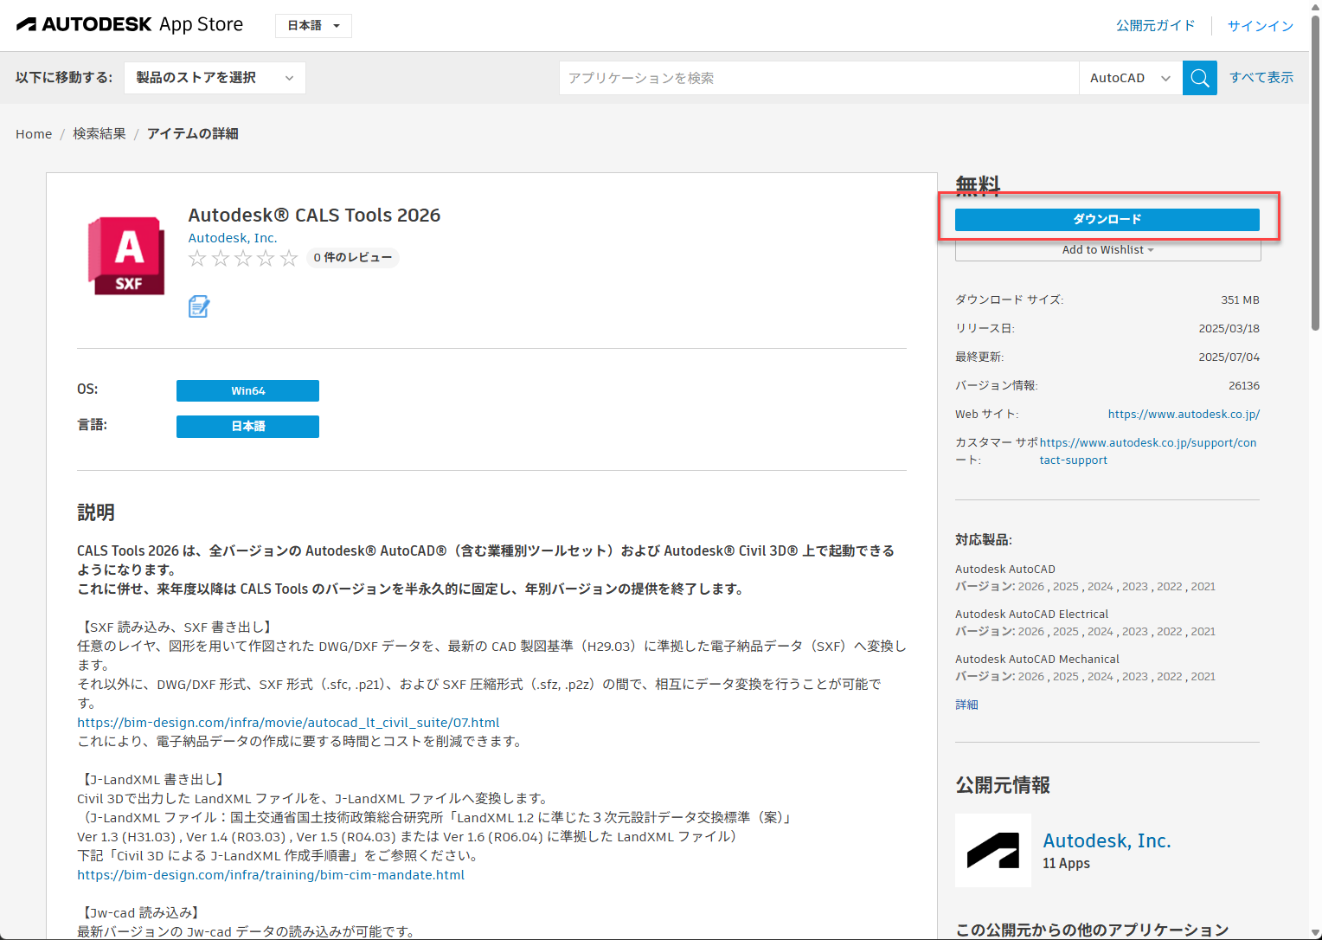Open the AutoCAD product filter dropdown
Screen dimensions: 1322x940
(x=1130, y=78)
